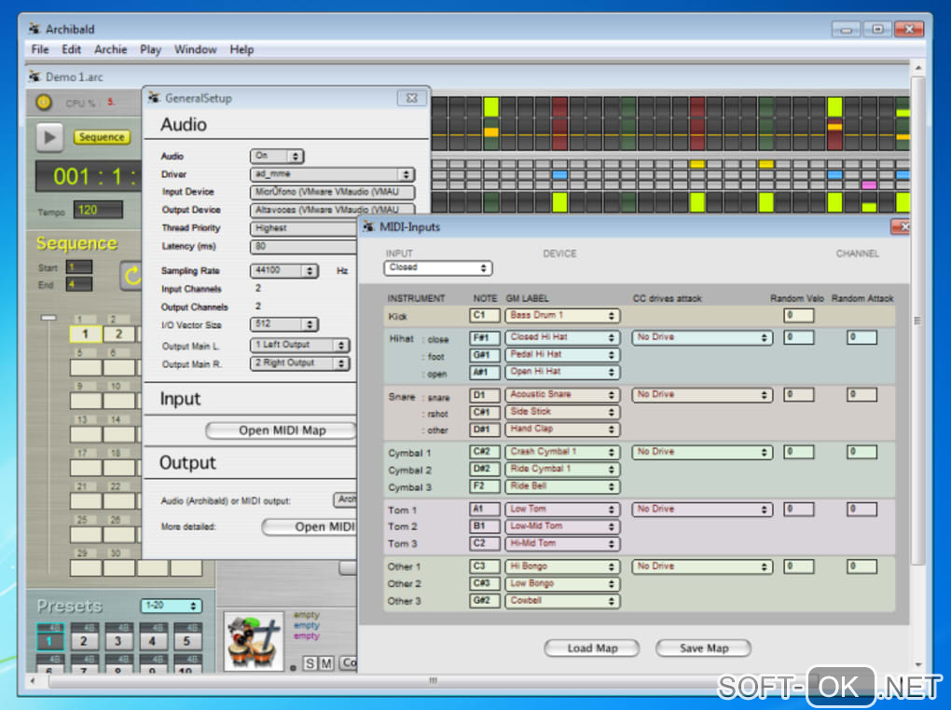Select preset 1

[x=49, y=636]
